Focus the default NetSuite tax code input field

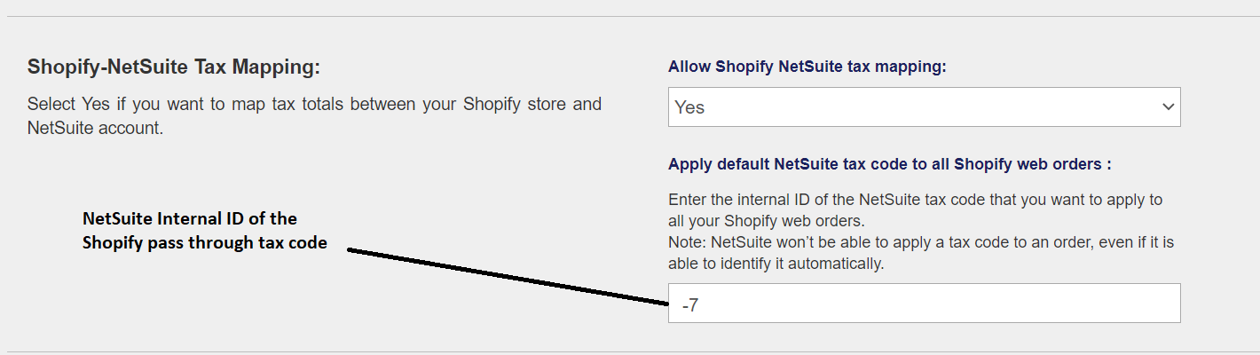pyautogui.click(x=923, y=304)
